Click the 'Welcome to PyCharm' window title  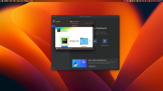(x=86, y=16)
